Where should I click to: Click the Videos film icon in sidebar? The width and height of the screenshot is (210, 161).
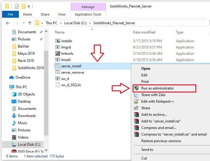tap(14, 137)
